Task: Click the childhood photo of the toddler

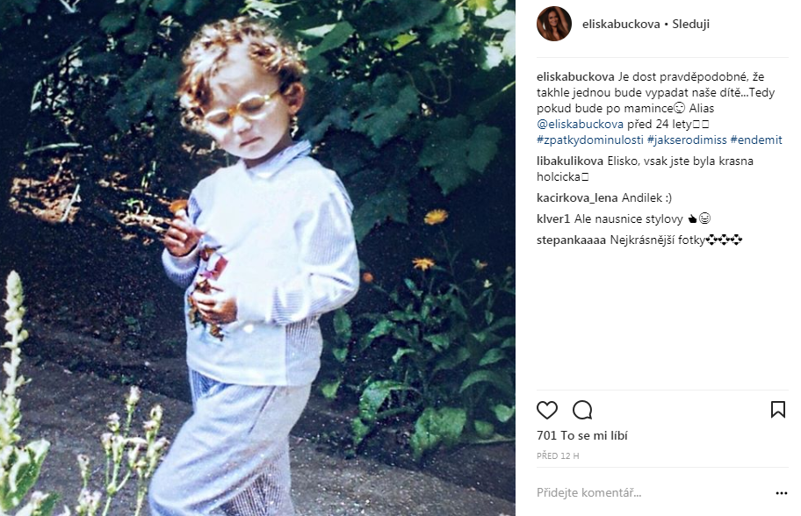Action: (257, 258)
